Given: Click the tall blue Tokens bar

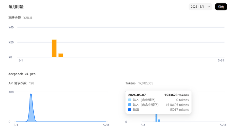Looking at the screenshot, I should 156,118.
